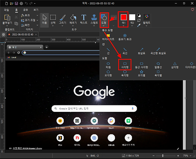
Task: Choose the white 색2 color swatch
Action: 132,17
